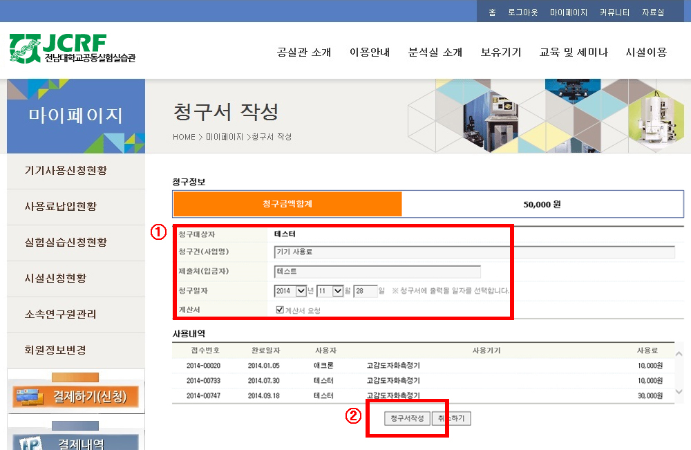Toggle the 계산서 요청 checkbox
Viewport: 691px width, 450px height.
[279, 310]
